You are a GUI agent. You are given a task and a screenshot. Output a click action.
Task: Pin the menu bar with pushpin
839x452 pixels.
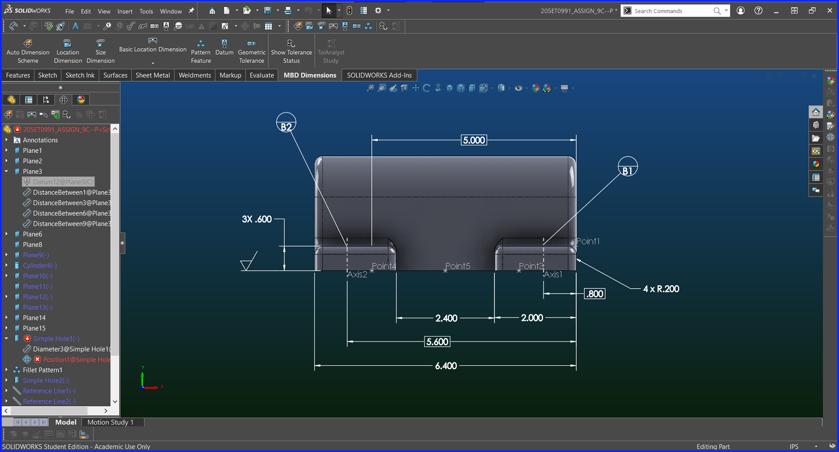tap(191, 11)
